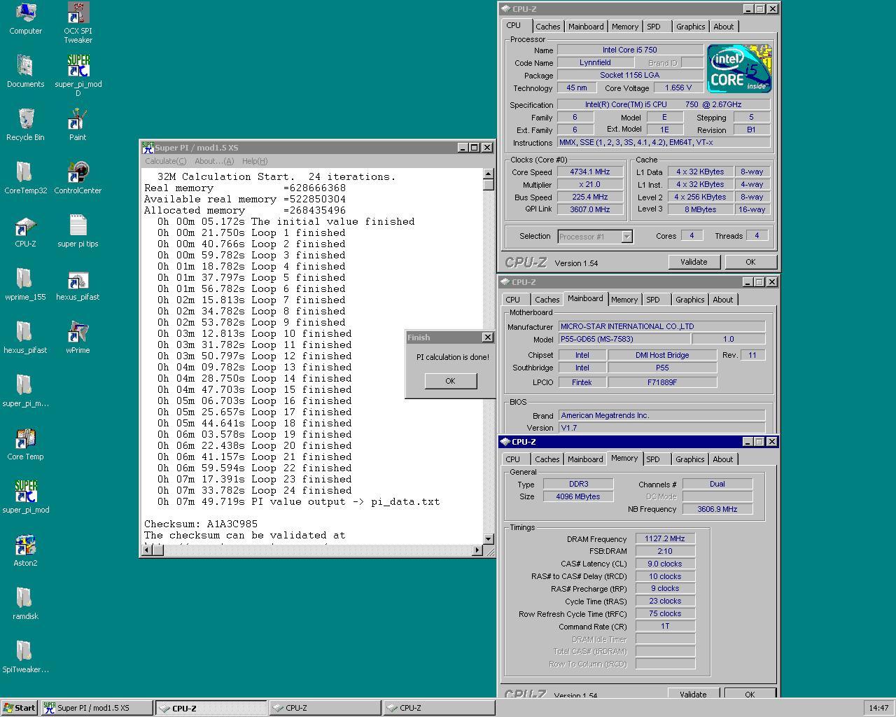
Task: Select the ramdisk folder icon
Action: [25, 604]
